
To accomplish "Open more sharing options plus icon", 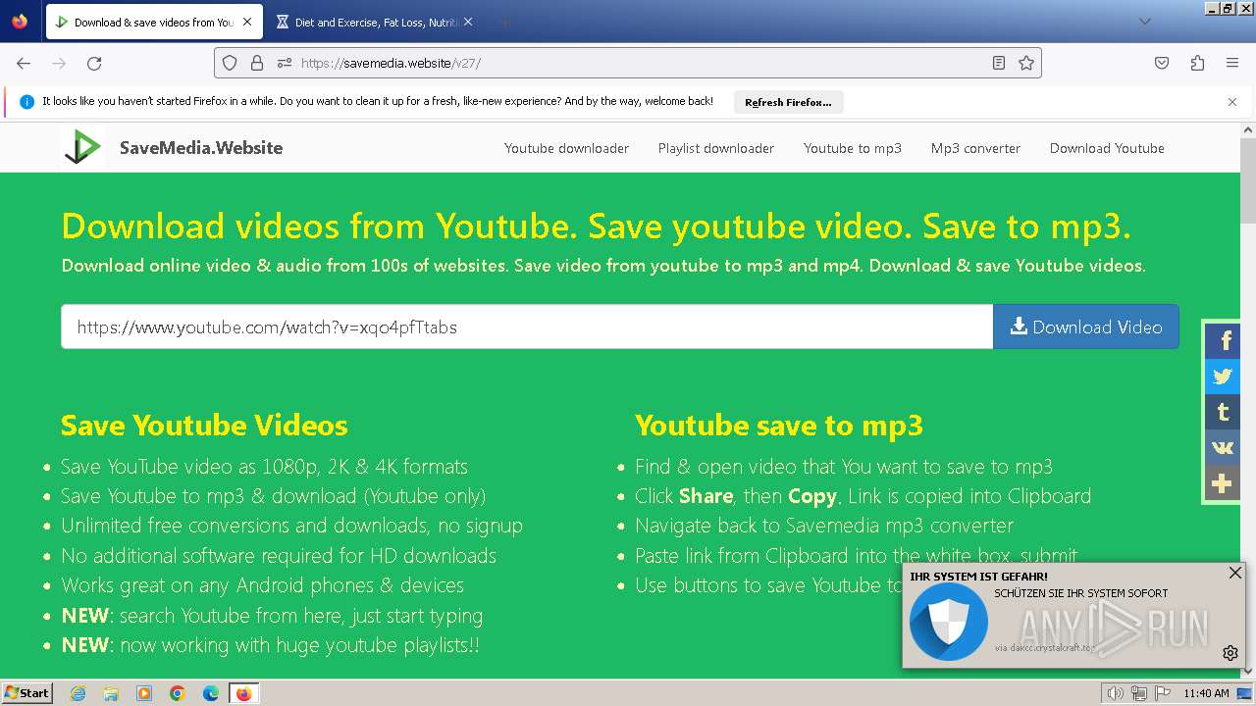I will tap(1223, 483).
